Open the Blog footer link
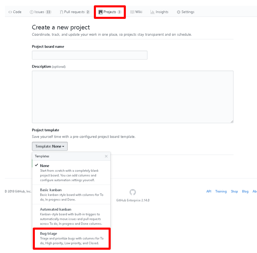 pos(245,191)
